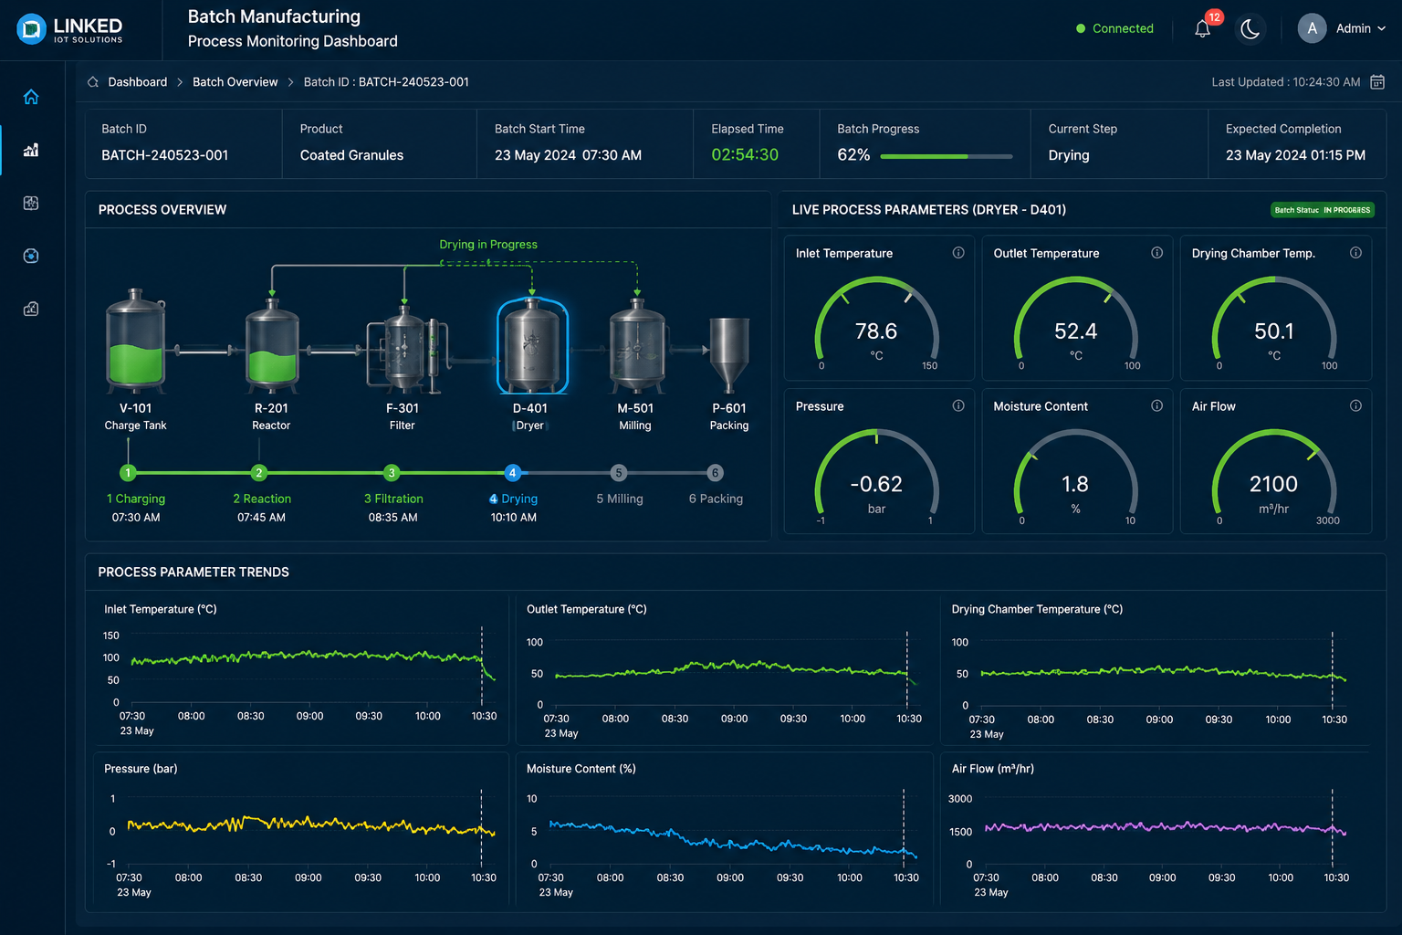Click the D-401 Dryer vessel

click(x=532, y=346)
